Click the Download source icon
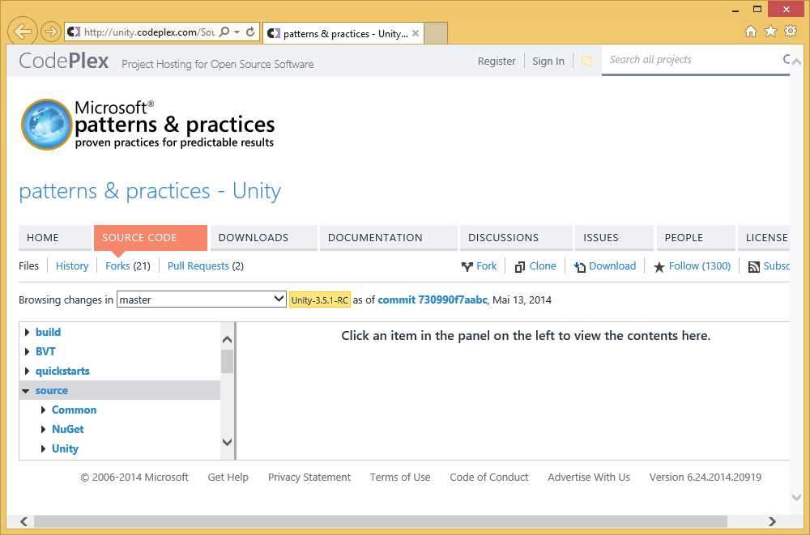 (x=578, y=265)
